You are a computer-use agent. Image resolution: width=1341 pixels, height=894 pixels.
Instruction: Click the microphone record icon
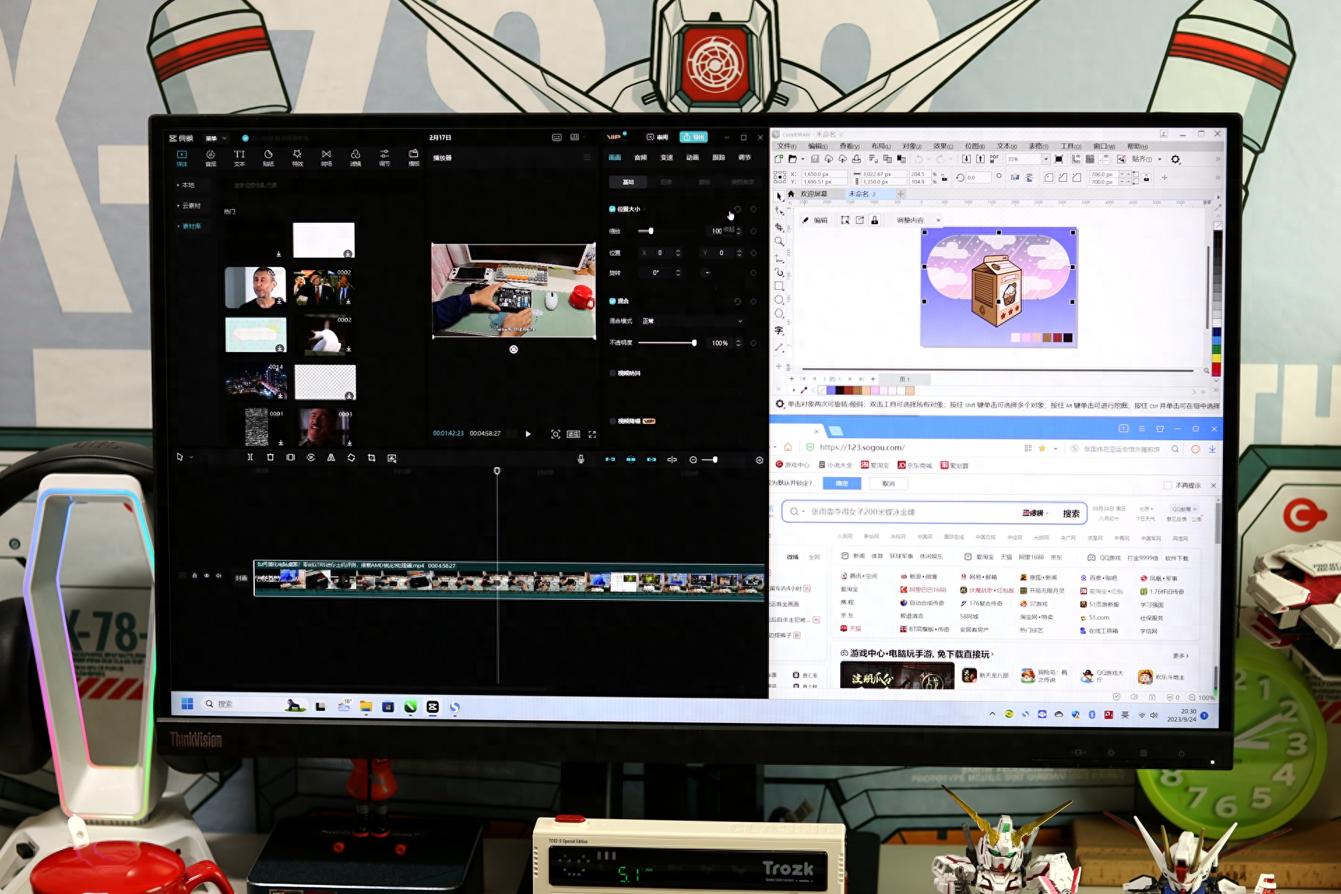tap(580, 459)
